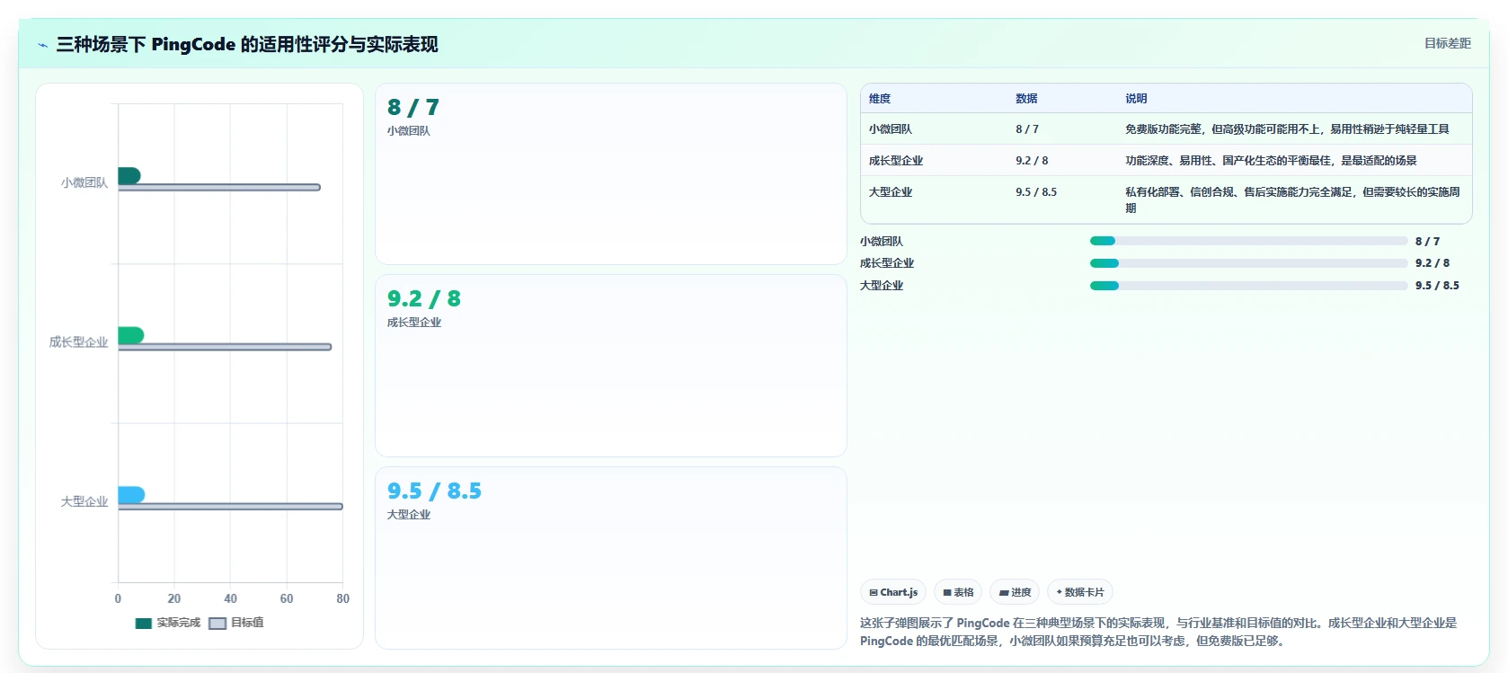The height and width of the screenshot is (673, 1508).
Task: Click the 维度 table column header
Action: 880,99
